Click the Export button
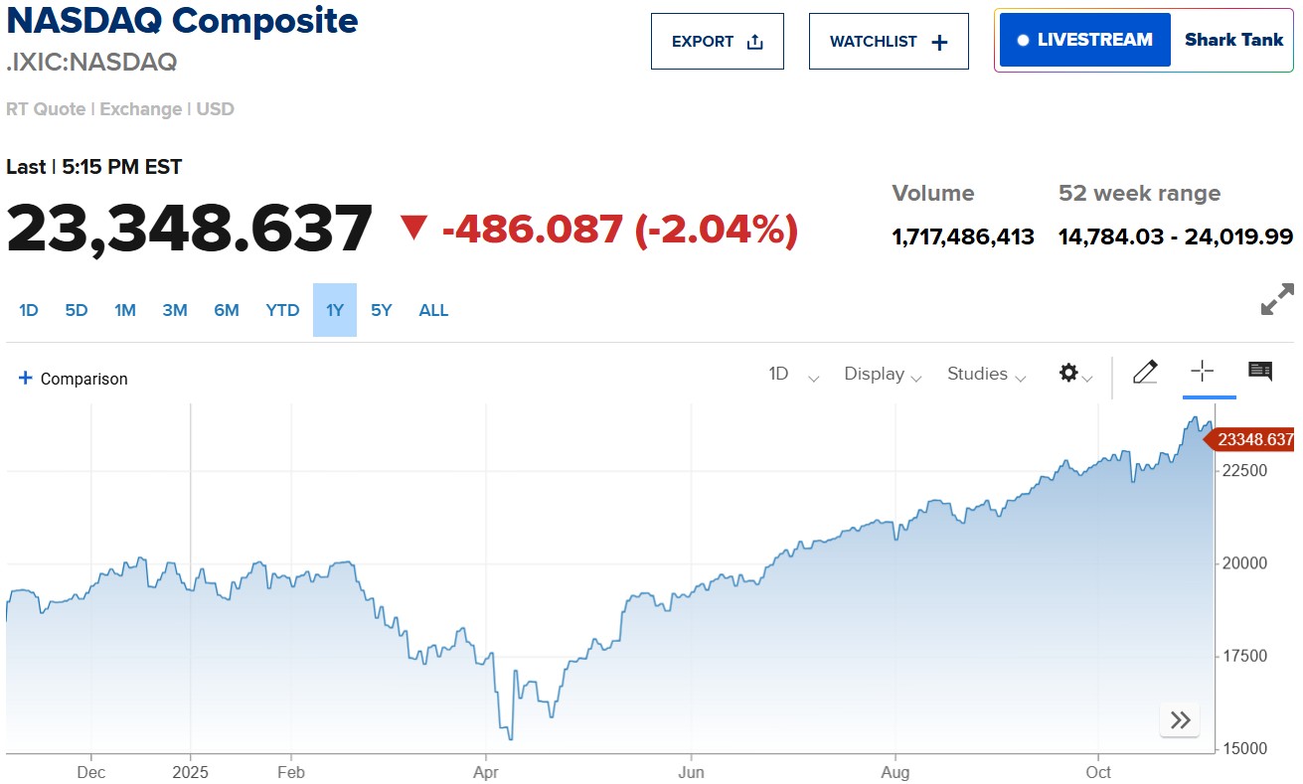Image resolution: width=1303 pixels, height=784 pixels. click(x=717, y=42)
